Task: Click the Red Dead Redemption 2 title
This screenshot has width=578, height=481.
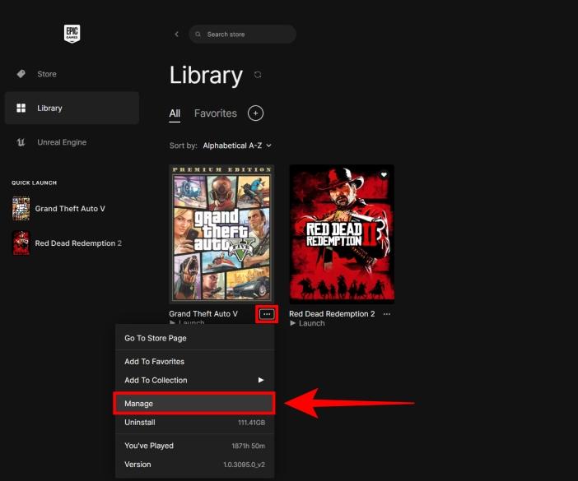Action: click(332, 314)
